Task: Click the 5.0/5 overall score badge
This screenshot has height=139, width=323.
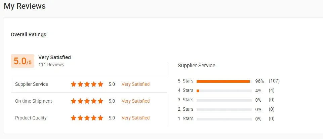Action: tap(23, 61)
